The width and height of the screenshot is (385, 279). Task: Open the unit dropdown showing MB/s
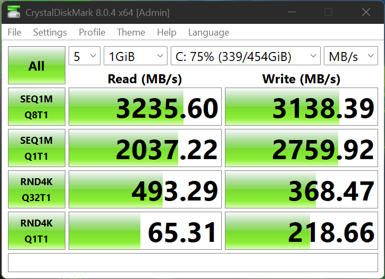(351, 56)
